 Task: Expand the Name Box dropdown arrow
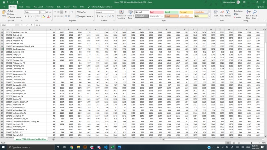pos(13,25)
